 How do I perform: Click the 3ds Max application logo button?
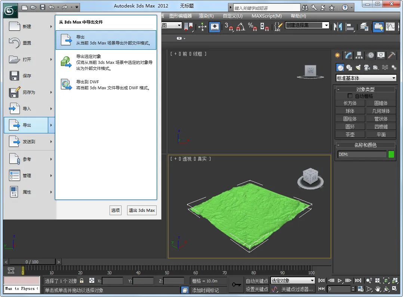point(10,10)
